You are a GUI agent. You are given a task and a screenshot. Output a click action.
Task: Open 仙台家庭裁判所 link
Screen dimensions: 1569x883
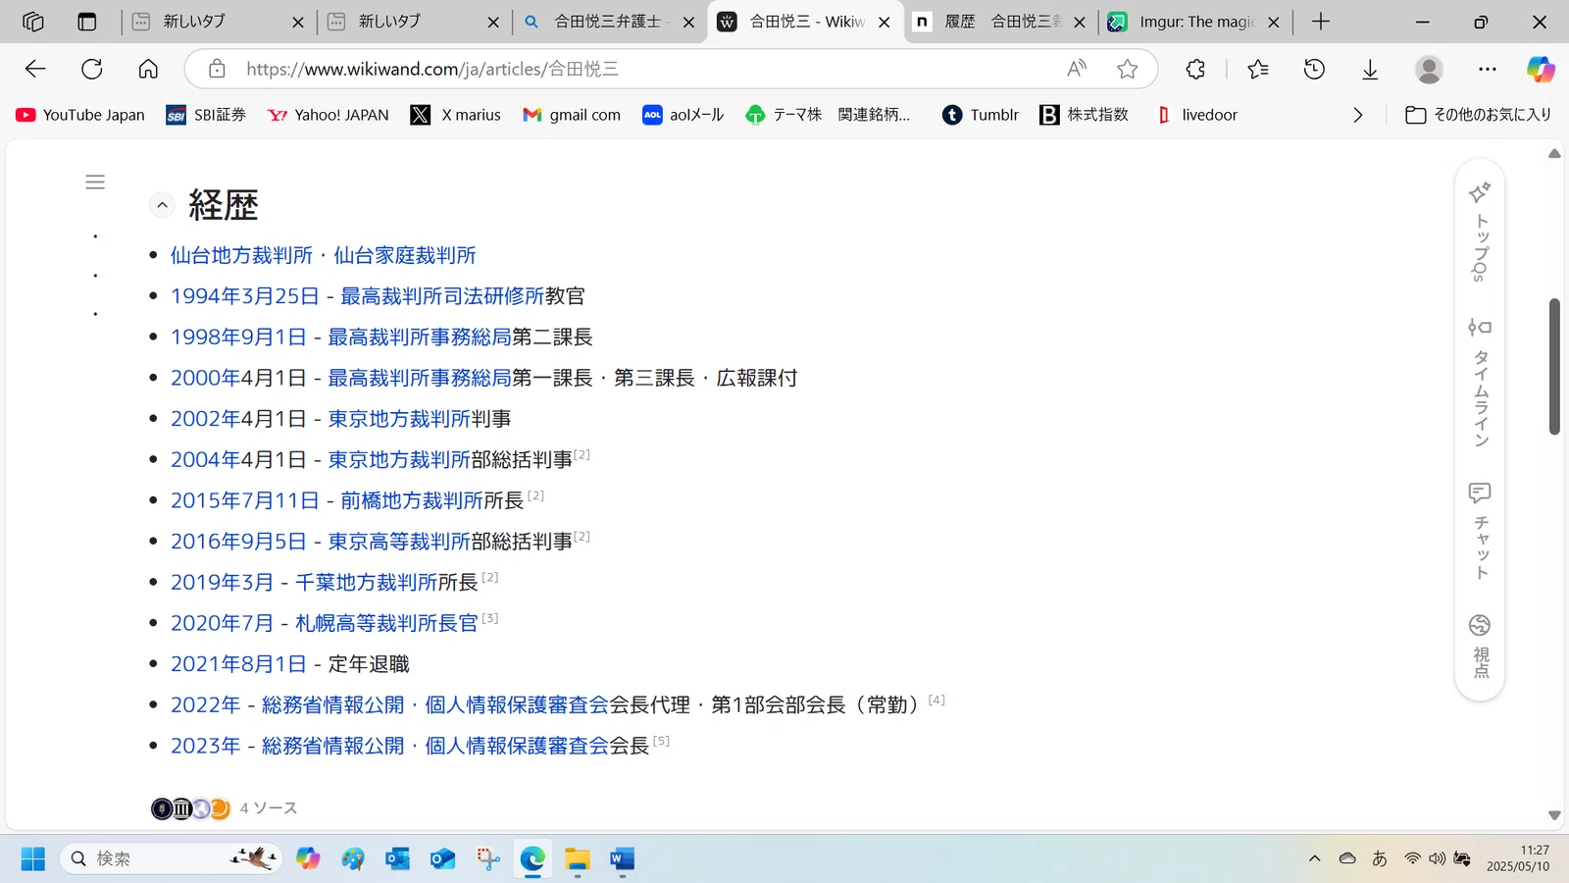pos(405,255)
